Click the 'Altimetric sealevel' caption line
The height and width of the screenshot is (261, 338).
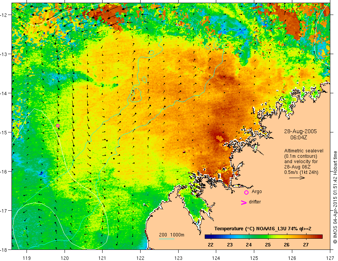coord(304,151)
